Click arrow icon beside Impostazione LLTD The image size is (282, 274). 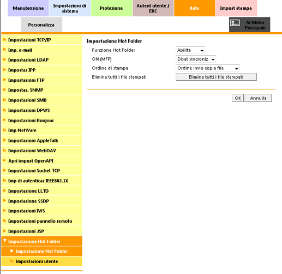[x=5, y=190]
